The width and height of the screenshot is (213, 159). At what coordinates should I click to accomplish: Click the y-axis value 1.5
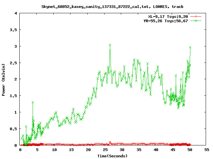click(13, 96)
